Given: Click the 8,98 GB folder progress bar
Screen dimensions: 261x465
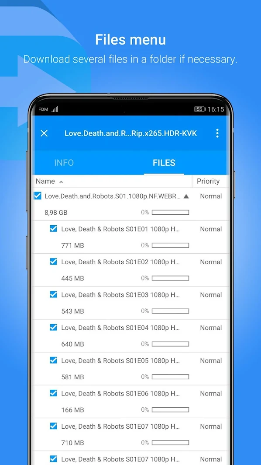Looking at the screenshot, I should [x=171, y=212].
